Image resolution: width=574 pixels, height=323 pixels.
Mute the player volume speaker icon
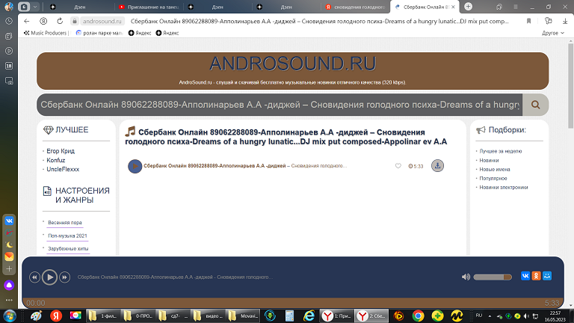[x=466, y=277]
